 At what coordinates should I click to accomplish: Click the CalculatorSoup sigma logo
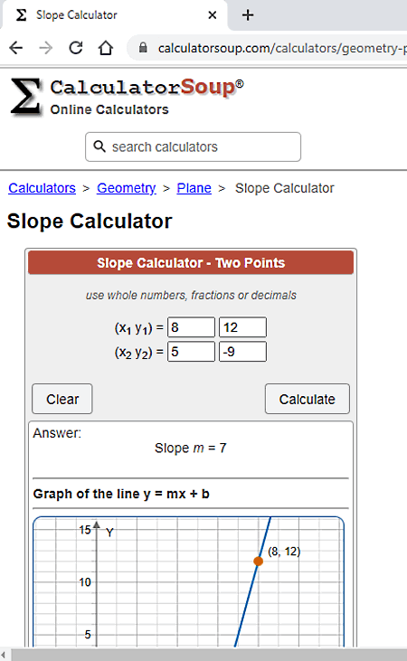26,97
